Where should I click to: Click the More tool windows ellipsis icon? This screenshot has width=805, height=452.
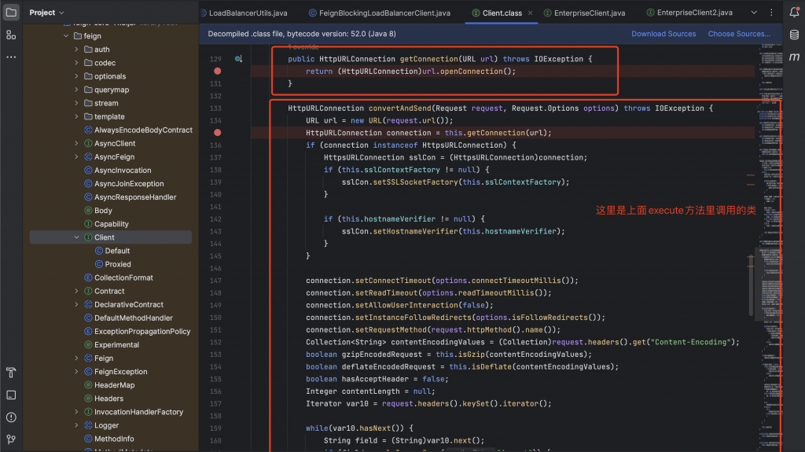pos(11,57)
